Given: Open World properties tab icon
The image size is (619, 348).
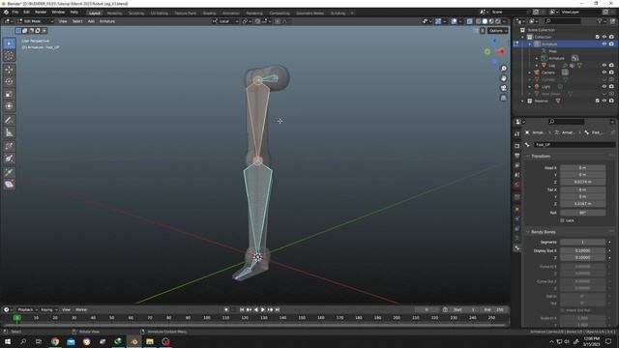Looking at the screenshot, I should tap(517, 185).
